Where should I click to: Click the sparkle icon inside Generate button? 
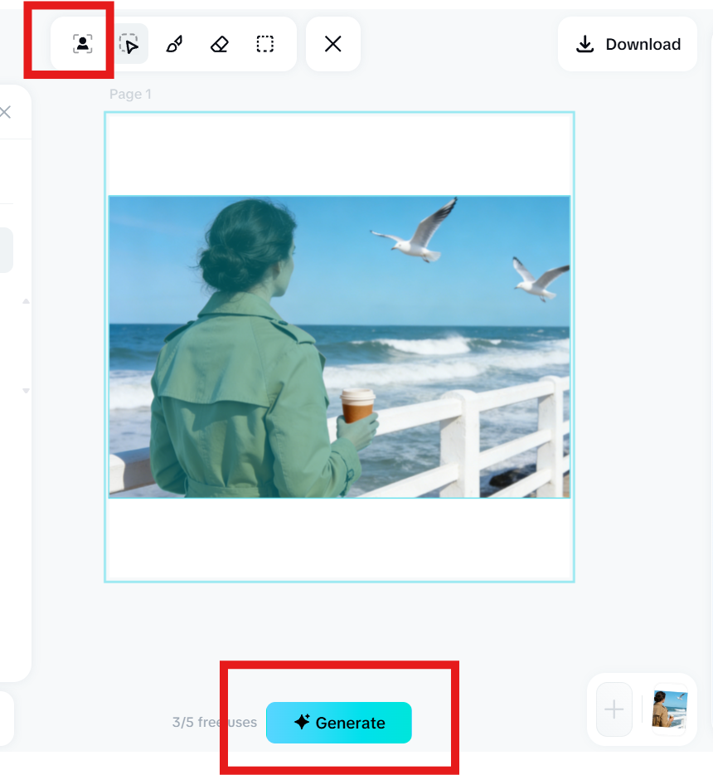click(304, 723)
